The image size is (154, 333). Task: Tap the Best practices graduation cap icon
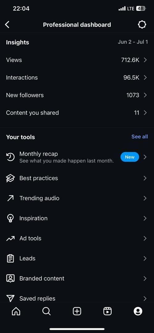10,178
